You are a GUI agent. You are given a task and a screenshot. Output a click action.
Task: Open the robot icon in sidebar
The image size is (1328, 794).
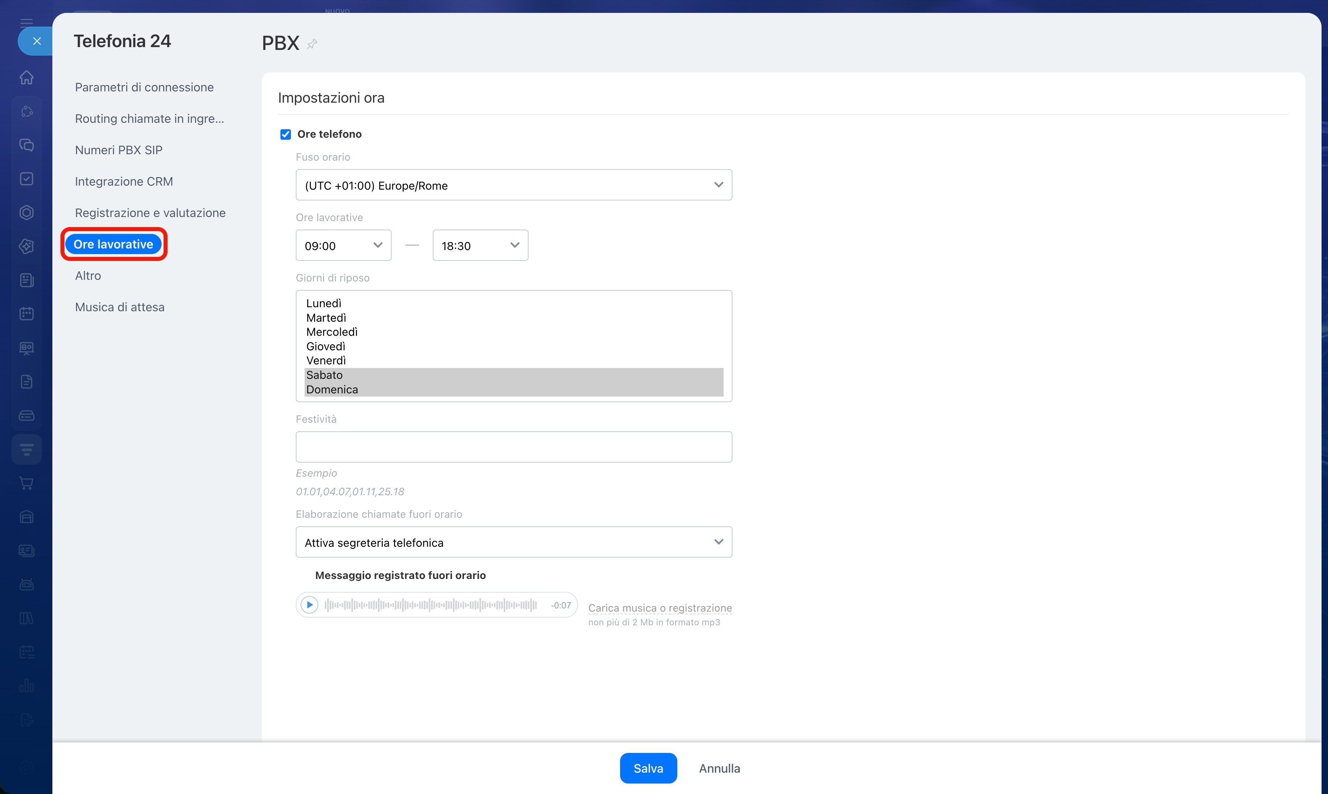(26, 584)
